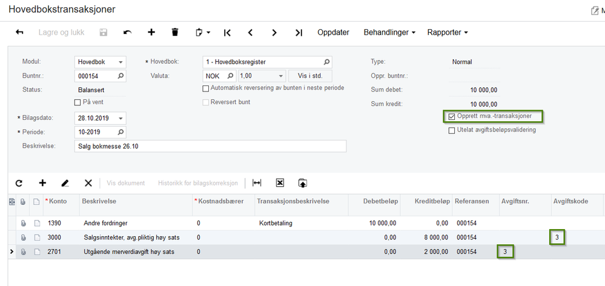The image size is (605, 286).
Task: Delete batch using trash icon
Action: 175,33
